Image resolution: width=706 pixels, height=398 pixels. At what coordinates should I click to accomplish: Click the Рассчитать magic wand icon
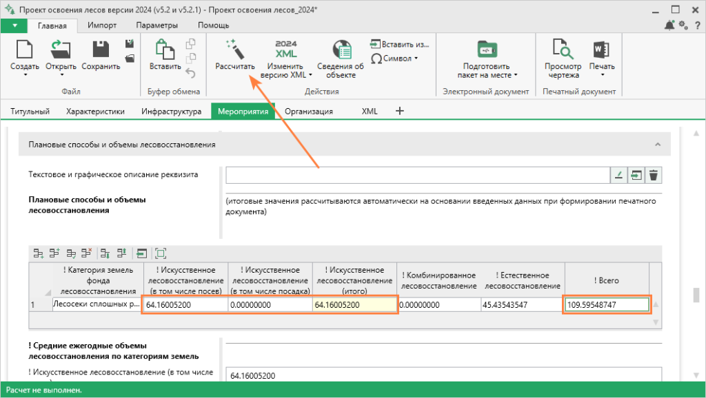point(234,49)
